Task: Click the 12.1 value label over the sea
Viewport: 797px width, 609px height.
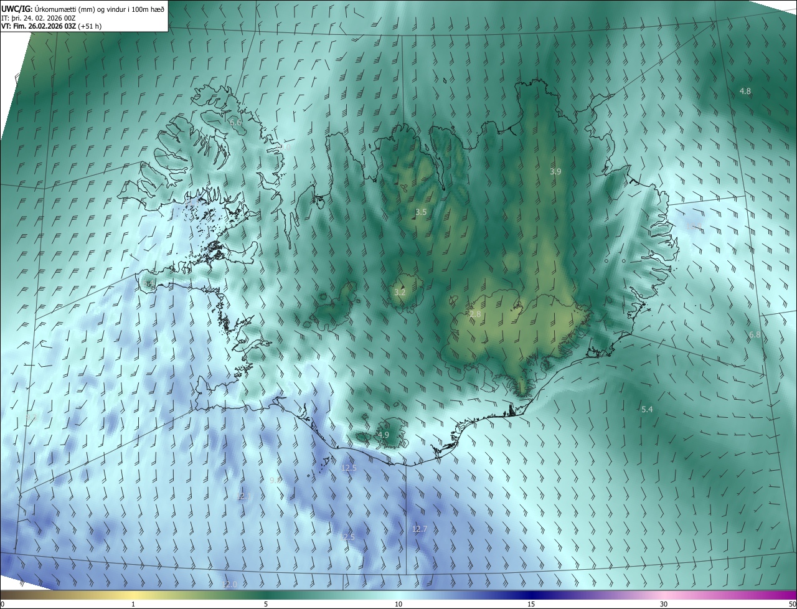Action: [244, 496]
